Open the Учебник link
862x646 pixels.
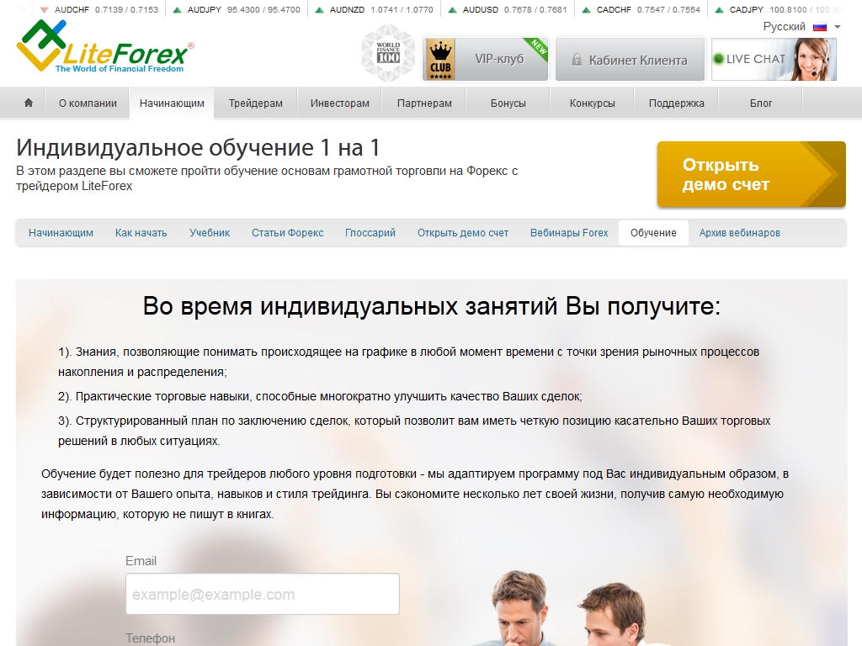point(210,233)
